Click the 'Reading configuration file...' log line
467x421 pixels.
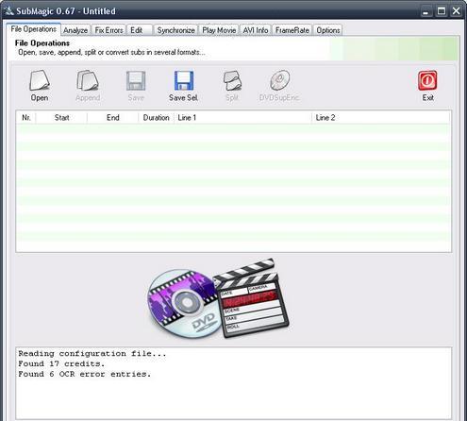coord(92,354)
